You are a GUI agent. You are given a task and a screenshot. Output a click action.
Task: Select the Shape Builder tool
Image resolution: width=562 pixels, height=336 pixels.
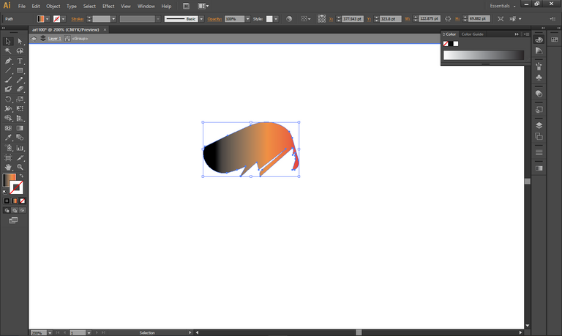[x=8, y=118]
